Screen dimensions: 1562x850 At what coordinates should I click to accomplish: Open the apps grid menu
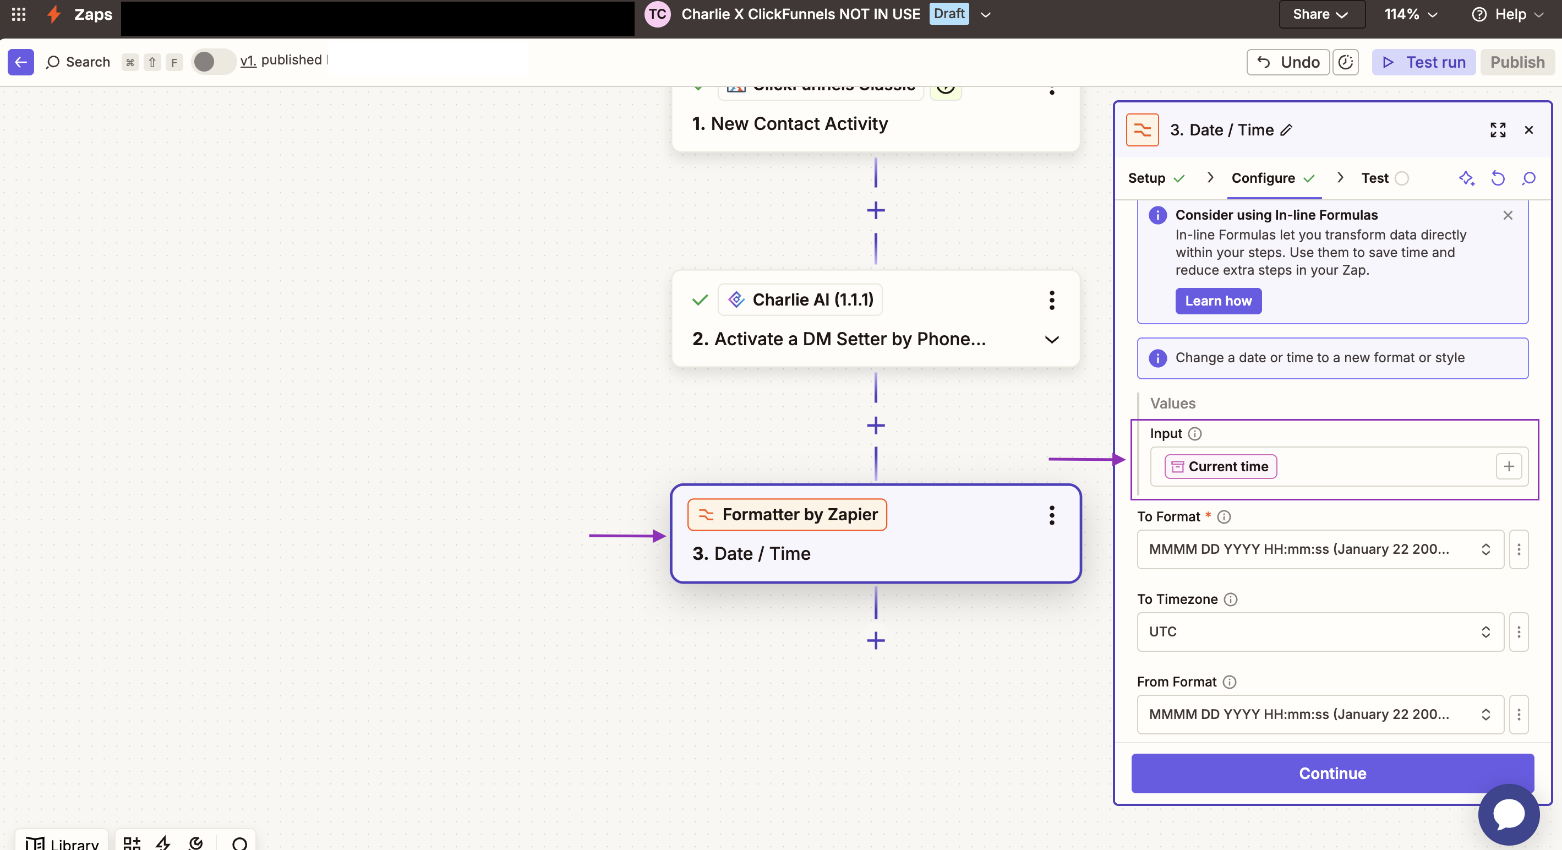19,14
